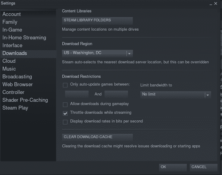Switch to the In-Game settings tab
The height and width of the screenshot is (175, 222).
[x=12, y=30]
